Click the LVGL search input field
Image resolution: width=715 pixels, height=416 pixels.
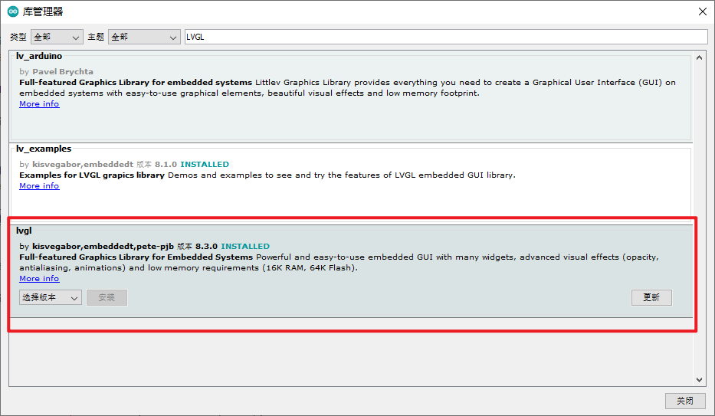click(446, 37)
